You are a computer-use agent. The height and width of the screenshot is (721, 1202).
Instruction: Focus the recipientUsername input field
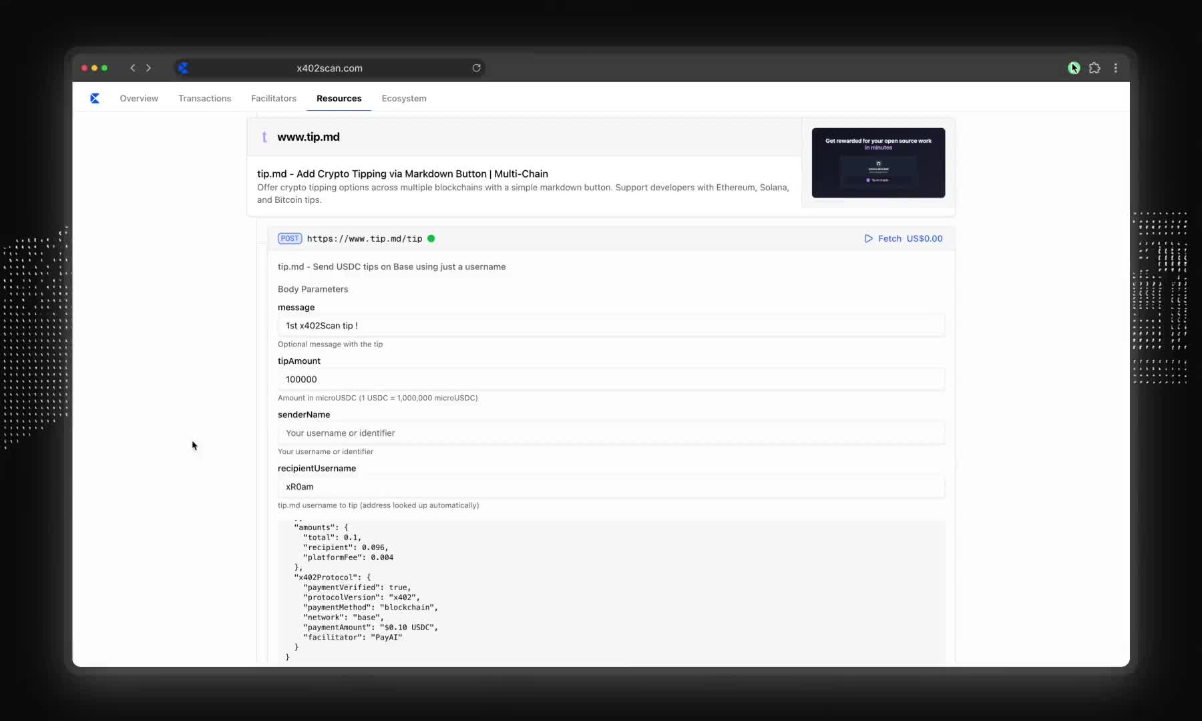(x=611, y=487)
